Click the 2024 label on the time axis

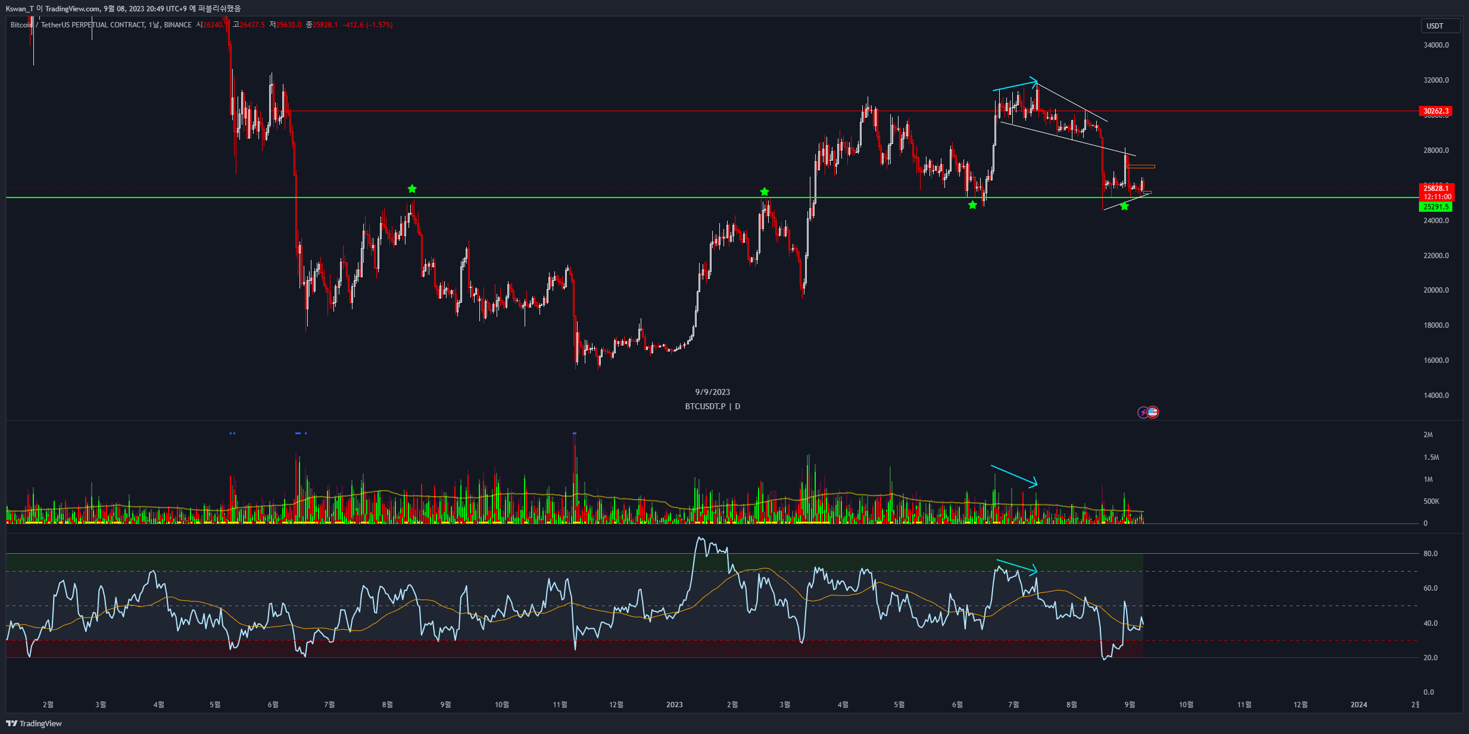1359,705
